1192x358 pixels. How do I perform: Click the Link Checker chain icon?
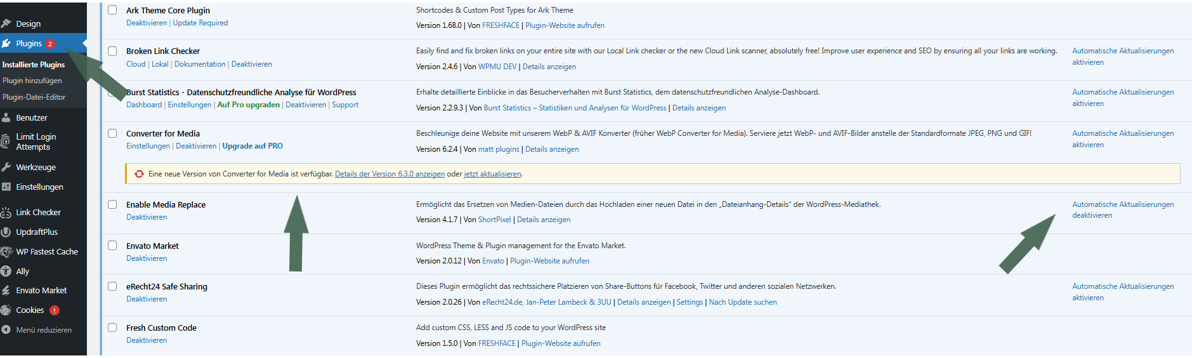6,212
